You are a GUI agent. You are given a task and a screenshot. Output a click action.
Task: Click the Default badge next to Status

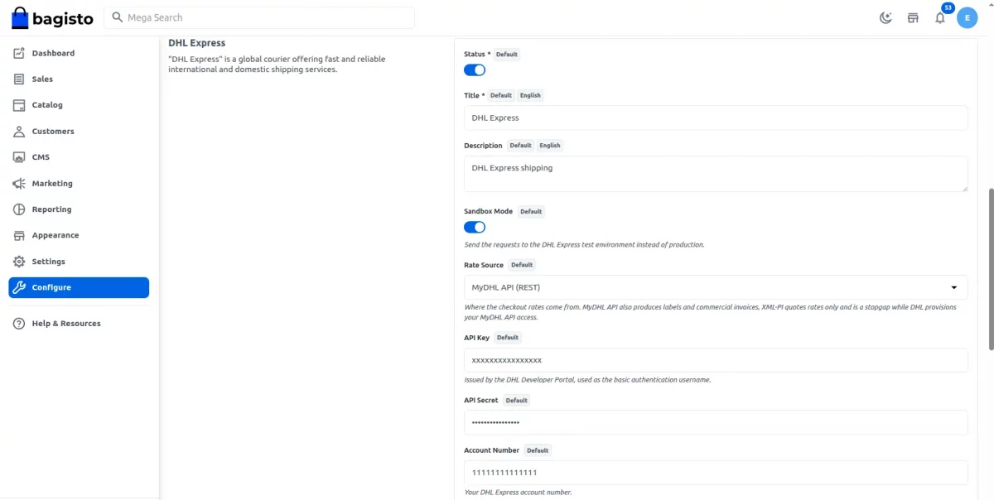click(507, 55)
